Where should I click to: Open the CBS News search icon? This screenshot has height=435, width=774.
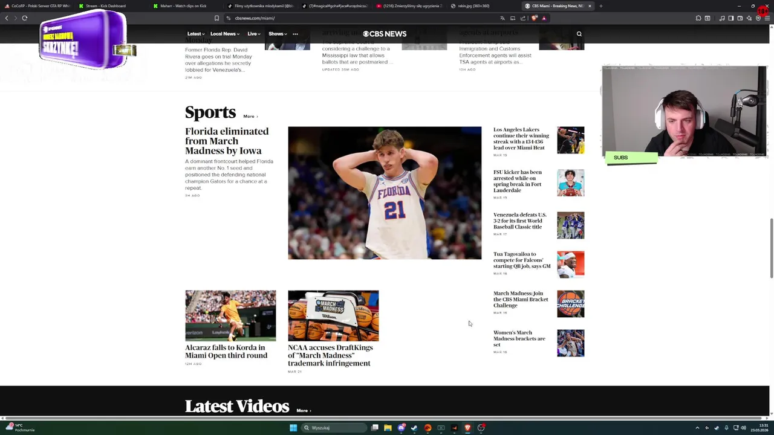[x=579, y=34]
